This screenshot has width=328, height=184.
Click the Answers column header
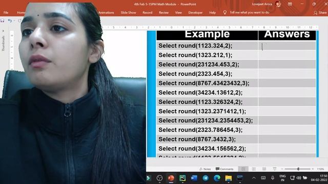point(287,35)
